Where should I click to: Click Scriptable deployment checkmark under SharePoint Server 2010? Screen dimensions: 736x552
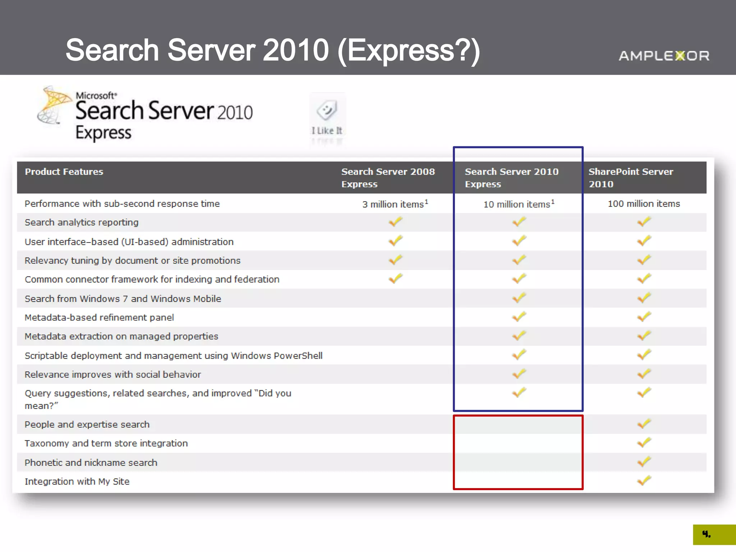coord(644,355)
